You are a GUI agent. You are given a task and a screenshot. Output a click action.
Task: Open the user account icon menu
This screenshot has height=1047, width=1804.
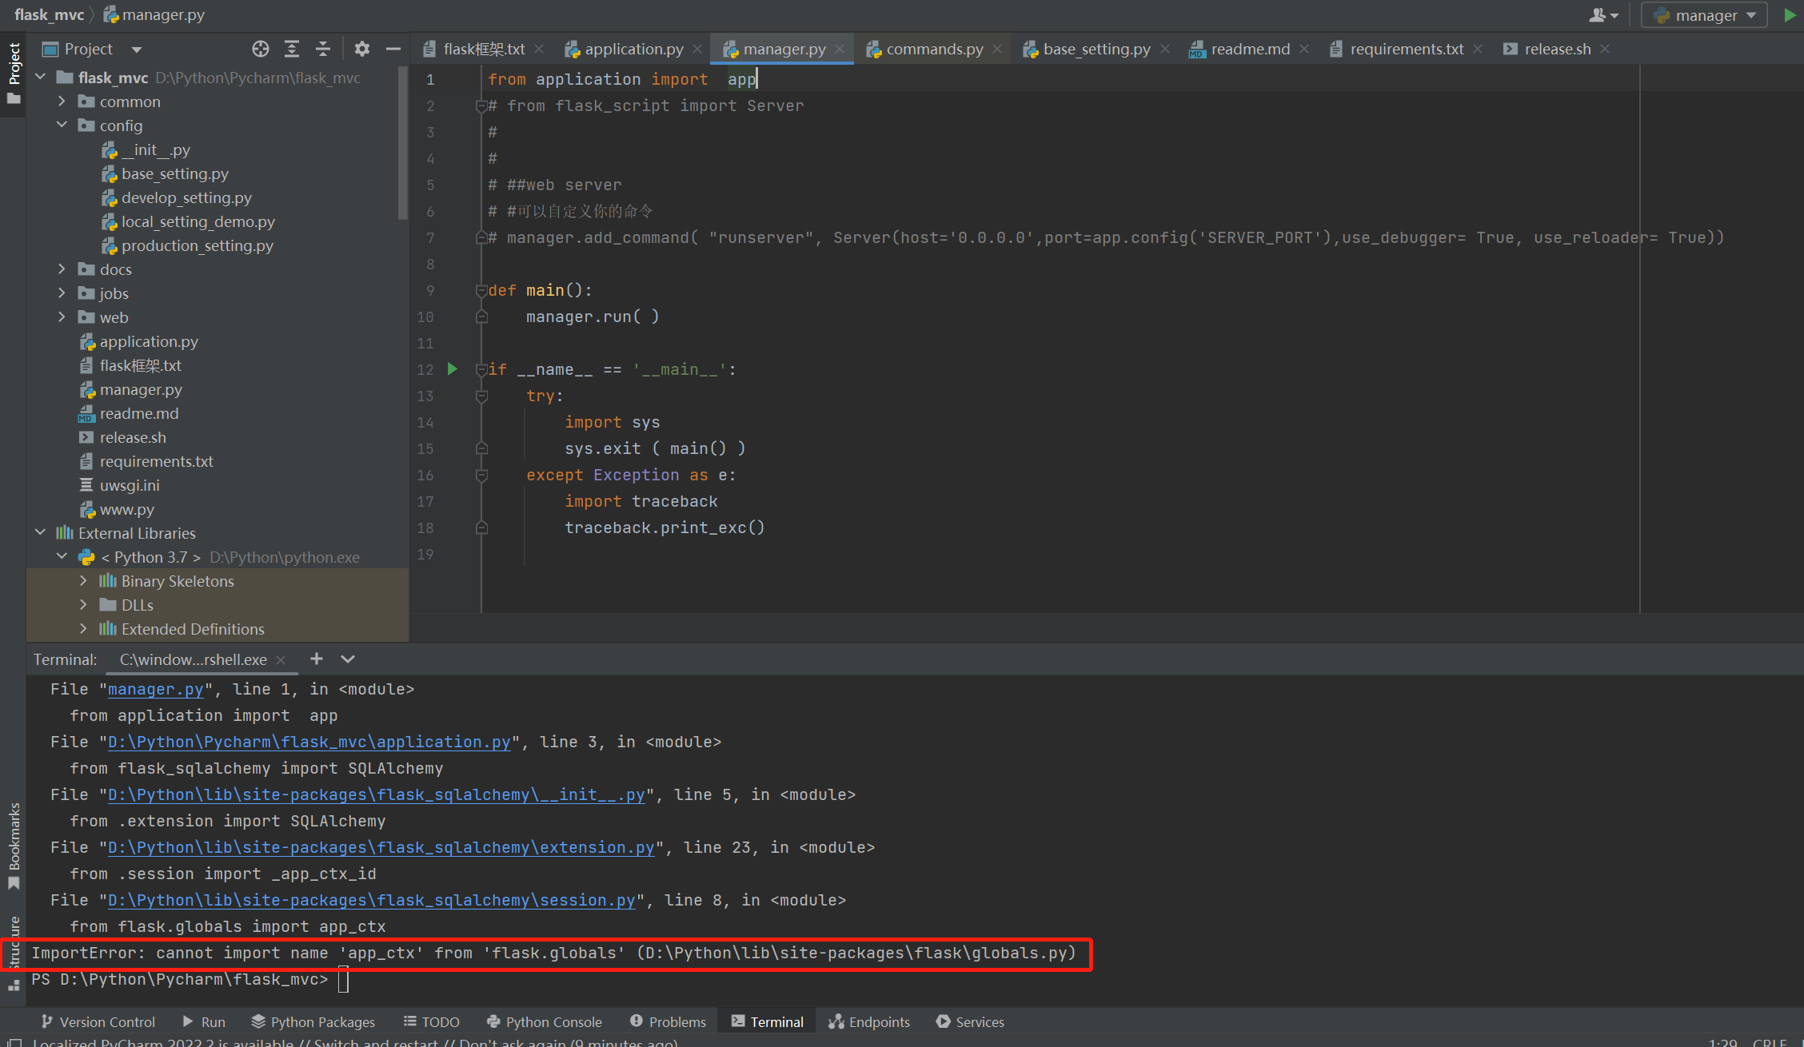click(x=1603, y=14)
